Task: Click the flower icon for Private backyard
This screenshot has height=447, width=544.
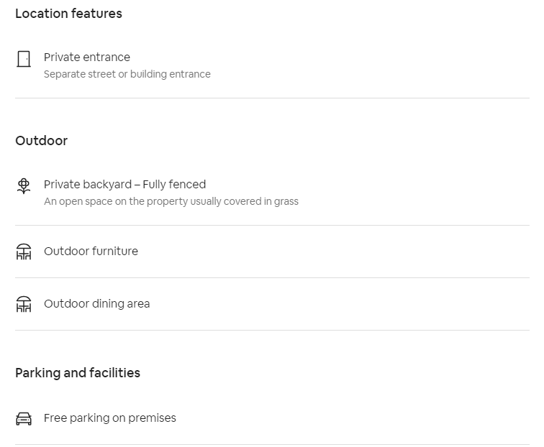Action: pos(24,186)
